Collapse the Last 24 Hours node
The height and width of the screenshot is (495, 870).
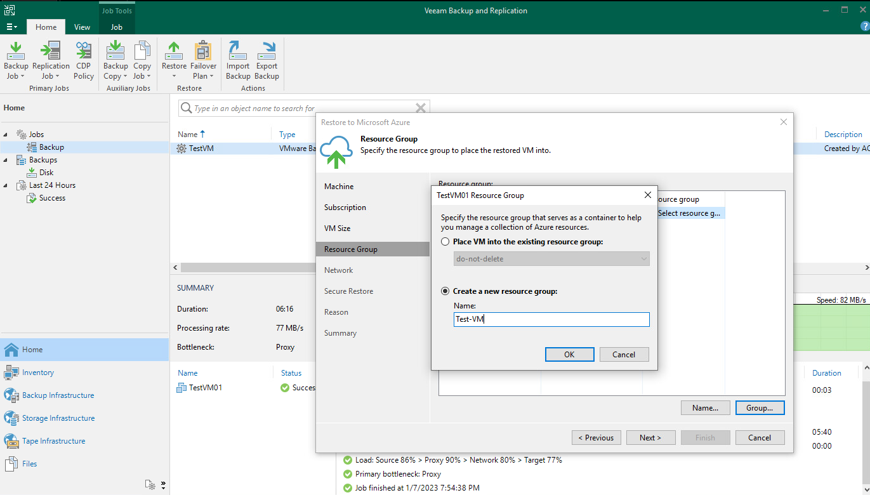(x=6, y=185)
